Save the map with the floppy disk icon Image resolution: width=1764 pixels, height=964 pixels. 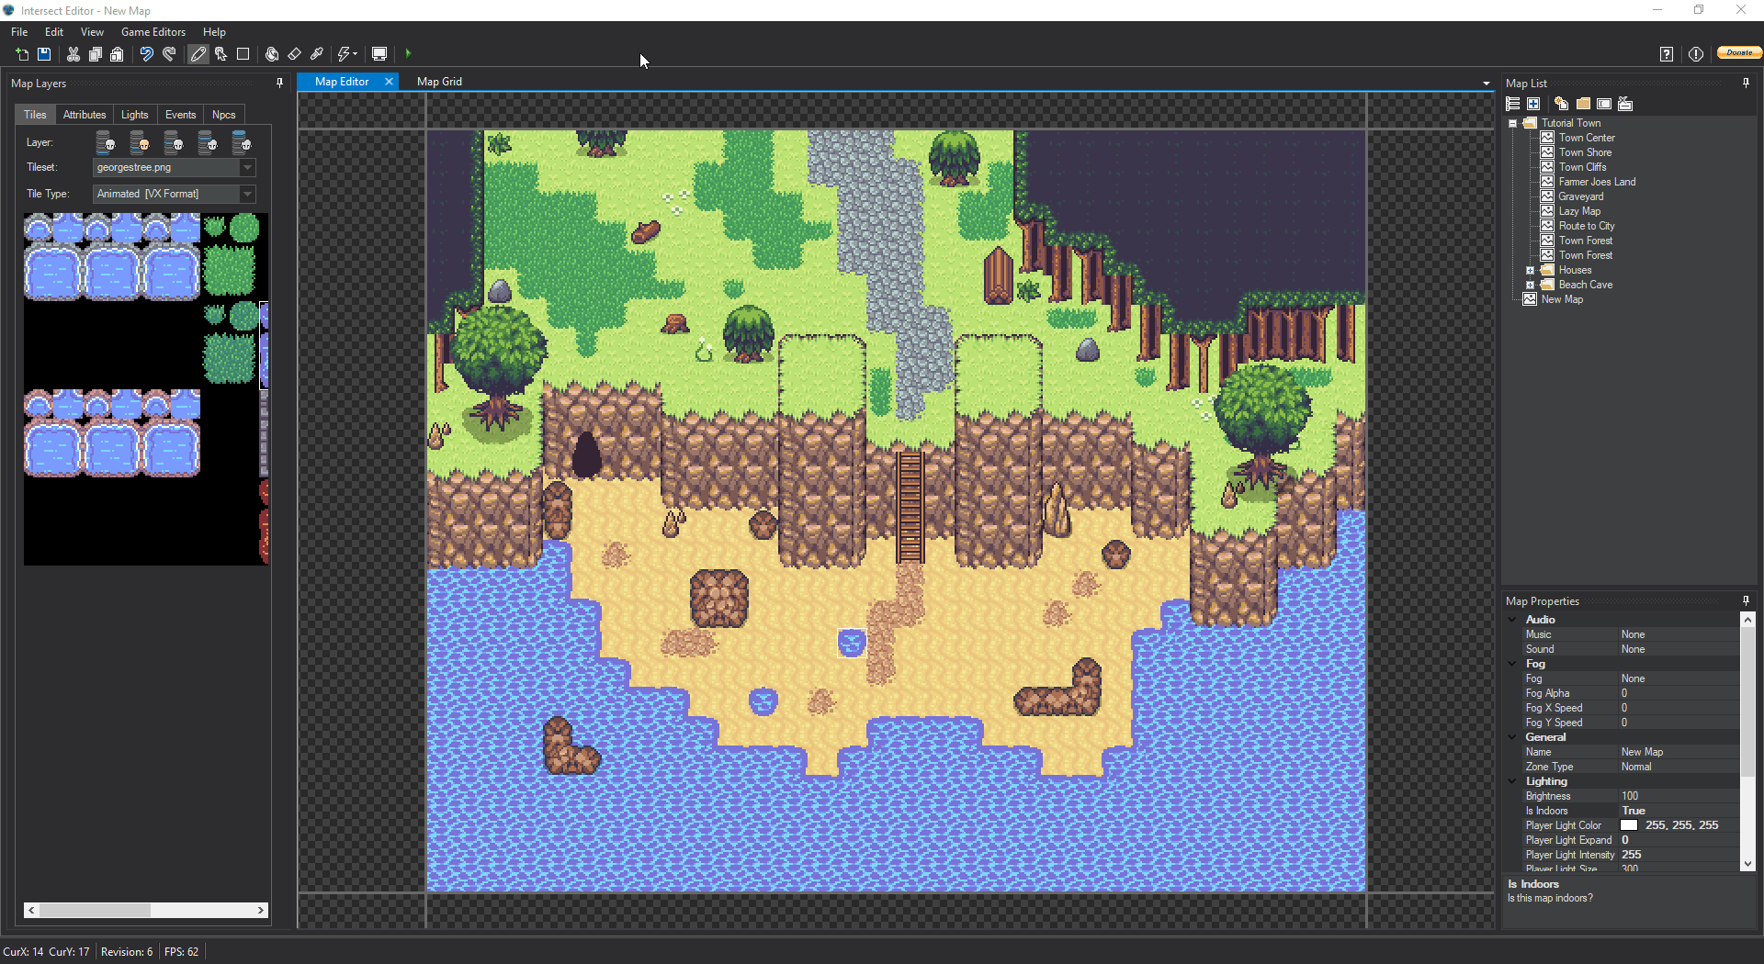[x=44, y=54]
